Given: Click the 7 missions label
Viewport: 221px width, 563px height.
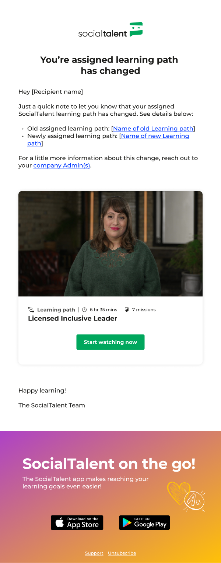Looking at the screenshot, I should [144, 310].
